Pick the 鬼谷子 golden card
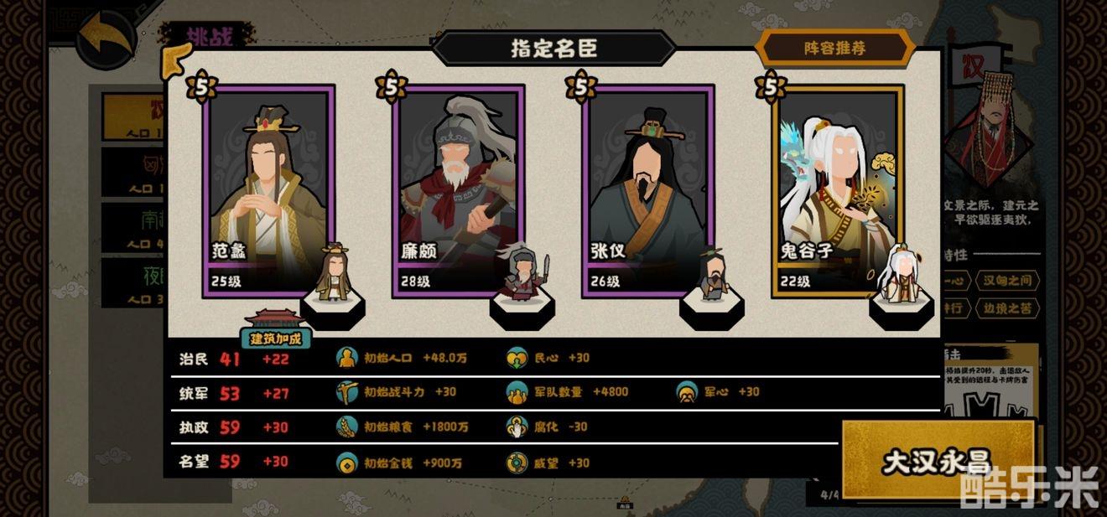The height and width of the screenshot is (517, 1107). pos(838,191)
